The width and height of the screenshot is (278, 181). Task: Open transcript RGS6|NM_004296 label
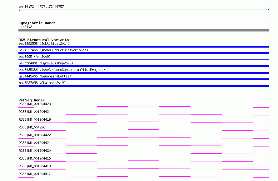[32, 127]
